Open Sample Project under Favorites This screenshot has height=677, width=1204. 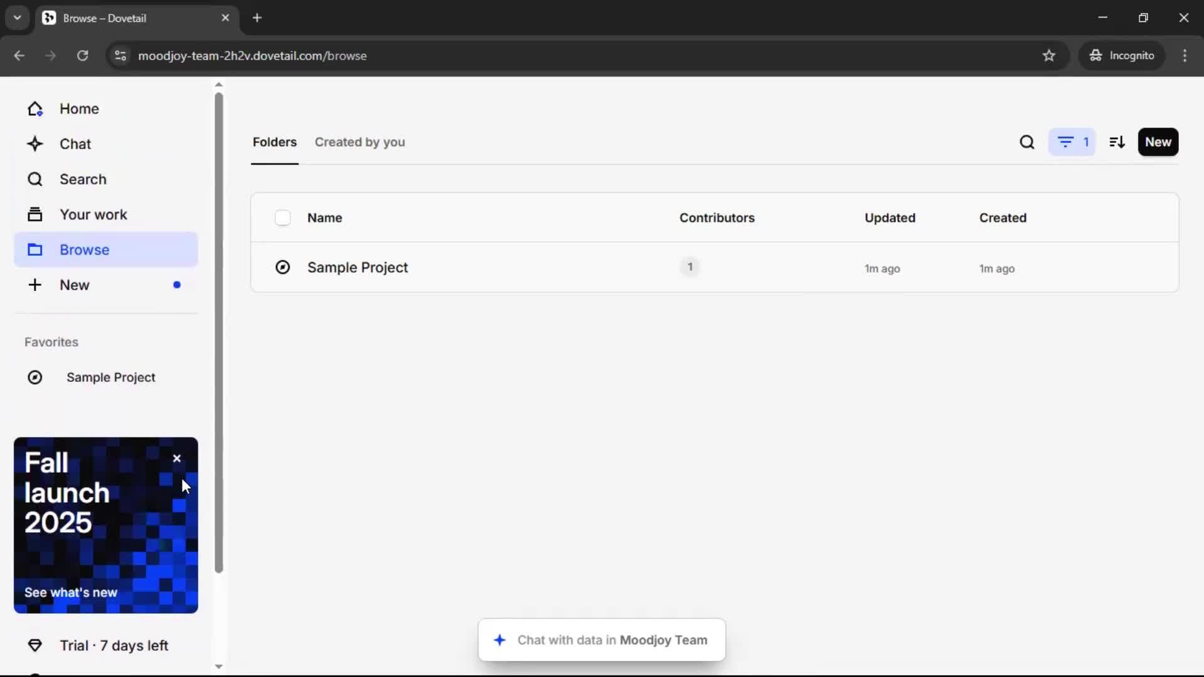[110, 377]
